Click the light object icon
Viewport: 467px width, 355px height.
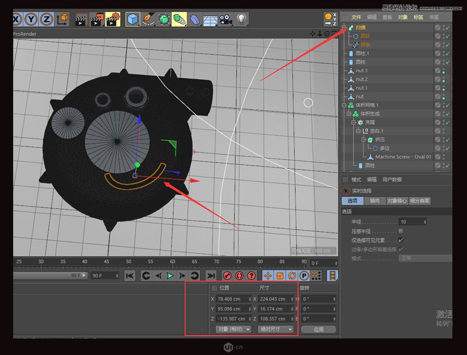[x=242, y=19]
